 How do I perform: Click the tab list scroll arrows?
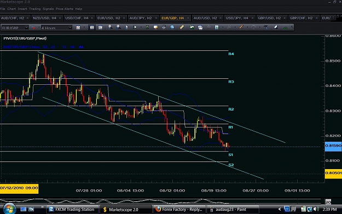point(333,18)
